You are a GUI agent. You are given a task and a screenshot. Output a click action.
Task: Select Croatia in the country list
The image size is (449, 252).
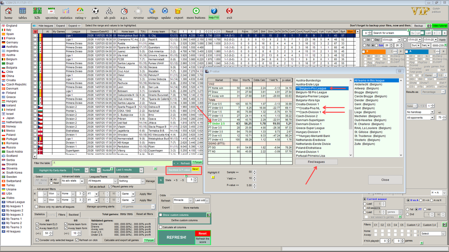click(x=11, y=80)
